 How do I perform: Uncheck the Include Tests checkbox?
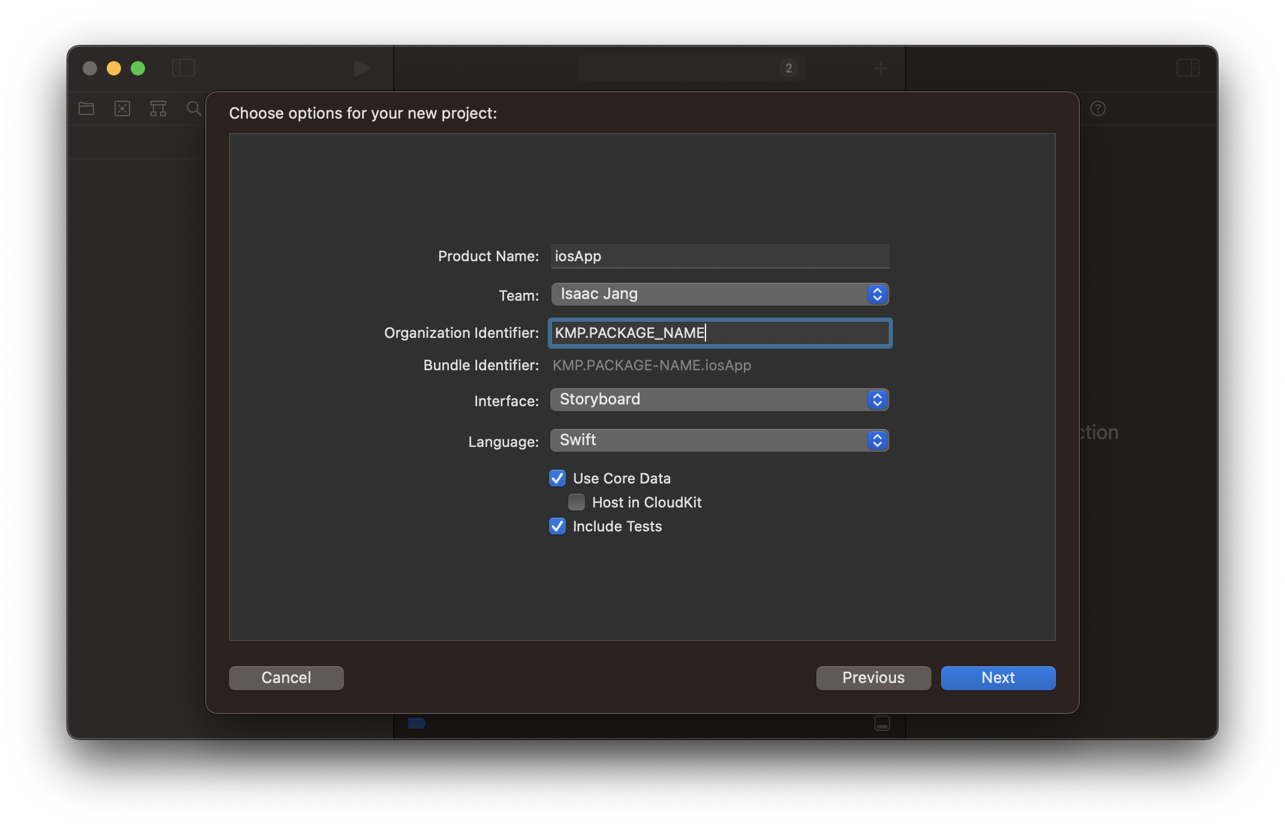pos(557,526)
